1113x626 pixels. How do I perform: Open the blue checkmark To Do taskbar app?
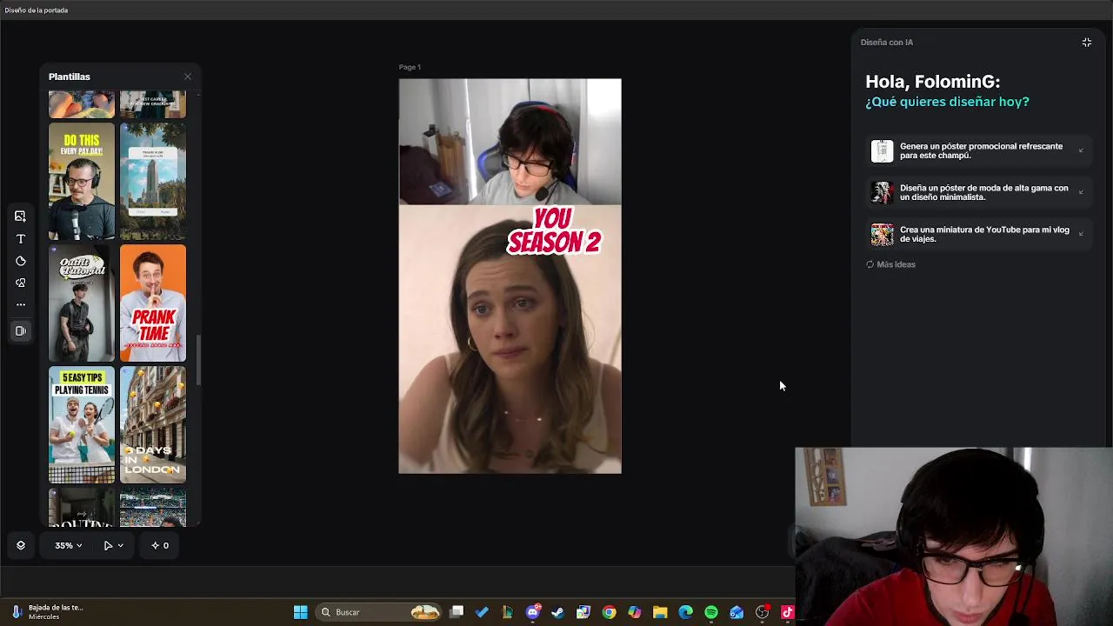(x=482, y=612)
